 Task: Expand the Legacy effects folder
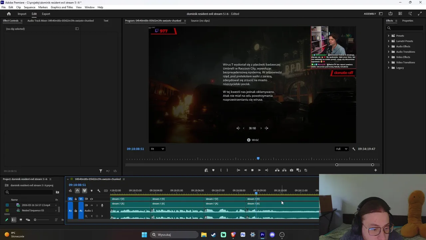388,68
